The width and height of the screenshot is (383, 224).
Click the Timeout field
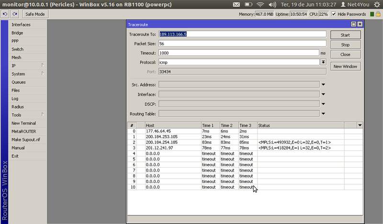point(239,53)
